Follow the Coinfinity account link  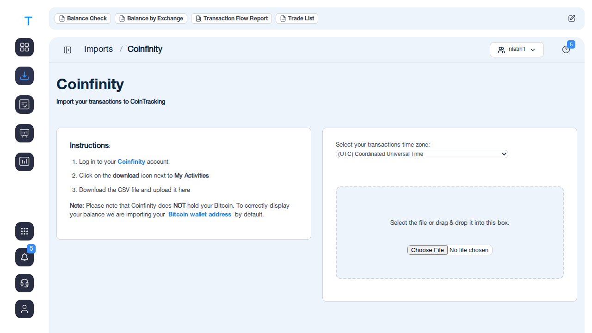click(x=131, y=162)
